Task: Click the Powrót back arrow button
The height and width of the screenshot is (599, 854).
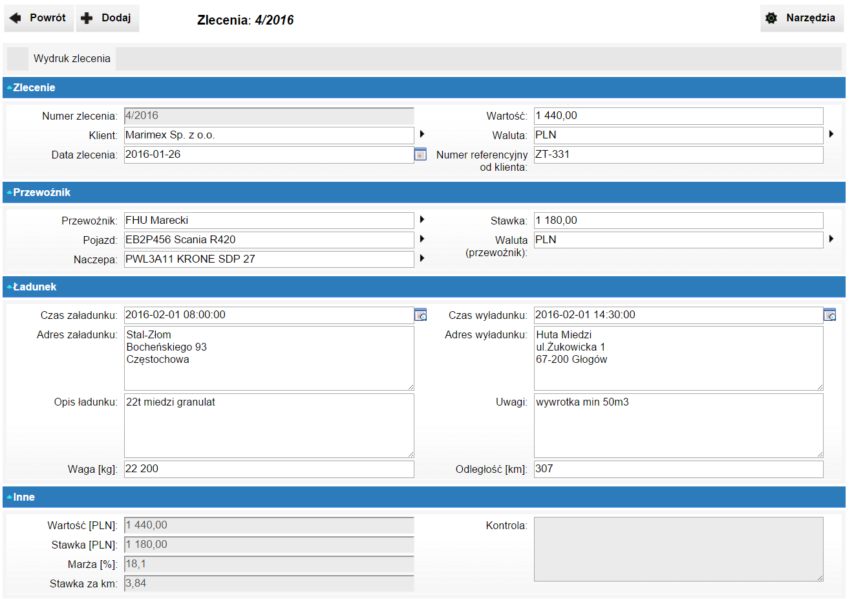Action: click(39, 18)
